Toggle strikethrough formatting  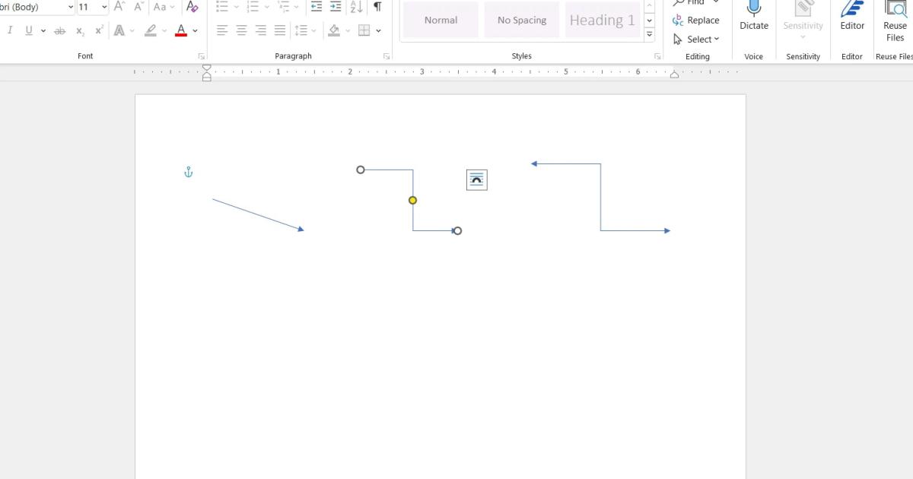[x=59, y=30]
